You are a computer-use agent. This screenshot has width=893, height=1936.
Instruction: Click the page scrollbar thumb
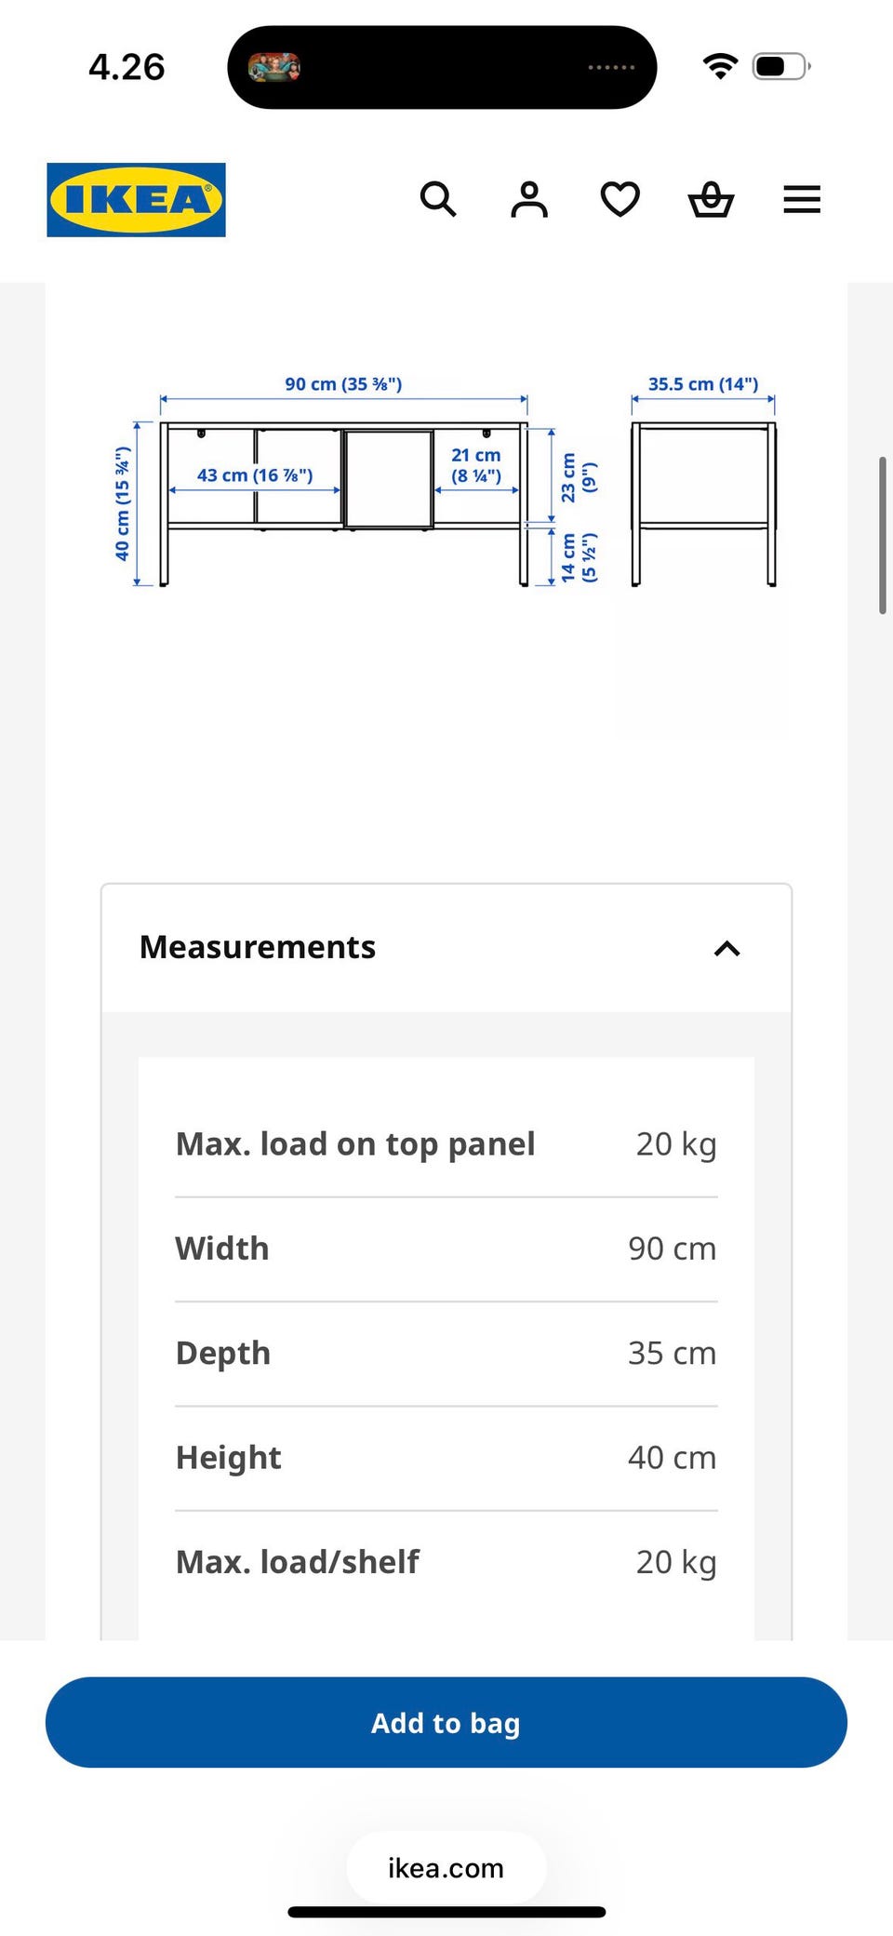tap(882, 535)
